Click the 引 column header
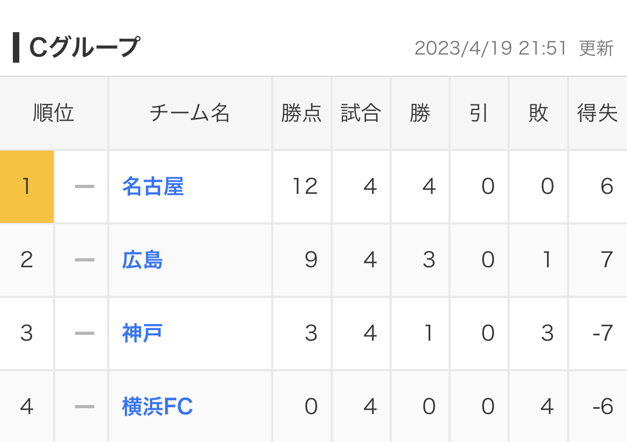This screenshot has height=442, width=627. 479,113
